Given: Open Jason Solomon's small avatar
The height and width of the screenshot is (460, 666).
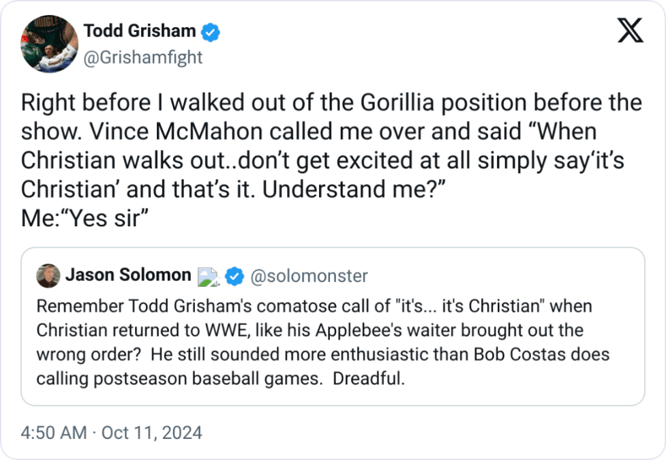Looking at the screenshot, I should (x=48, y=275).
